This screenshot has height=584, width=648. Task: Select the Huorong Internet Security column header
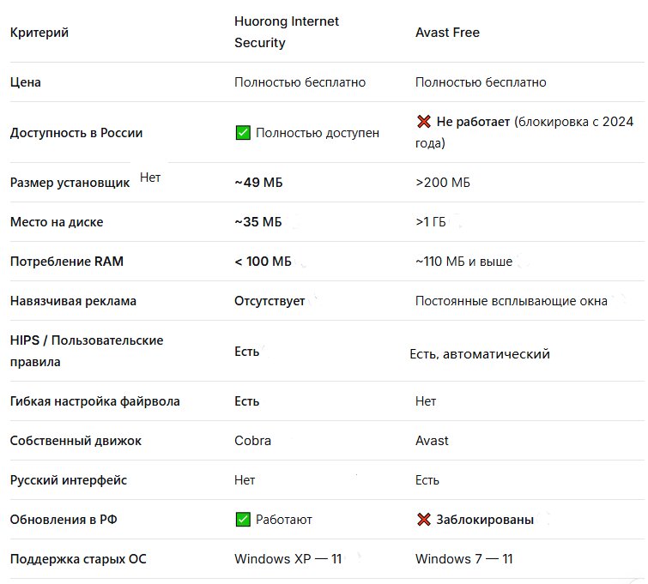287,32
